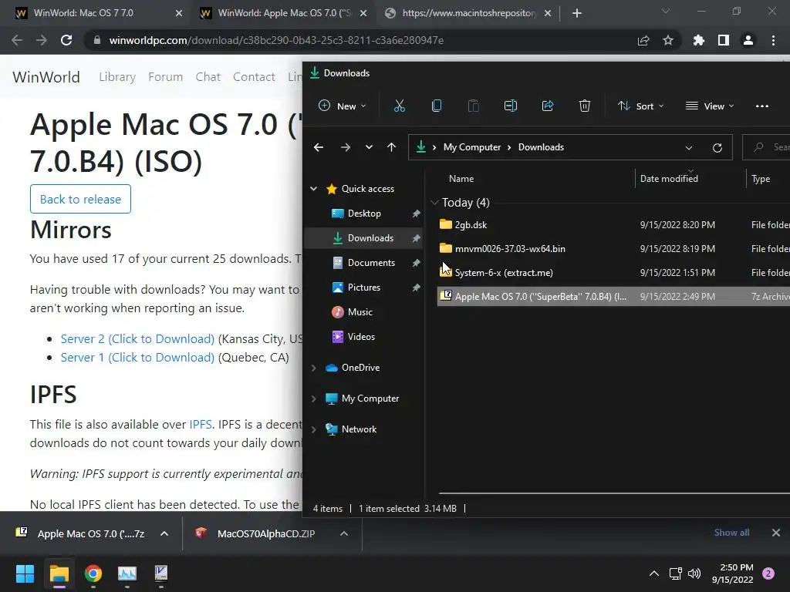Click the Share icon in Explorer toolbar

[x=548, y=106]
